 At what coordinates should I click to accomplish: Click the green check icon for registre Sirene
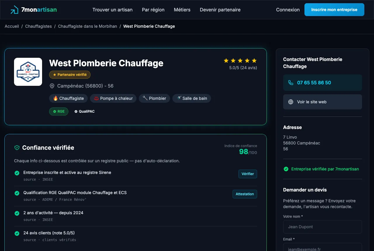point(17,173)
